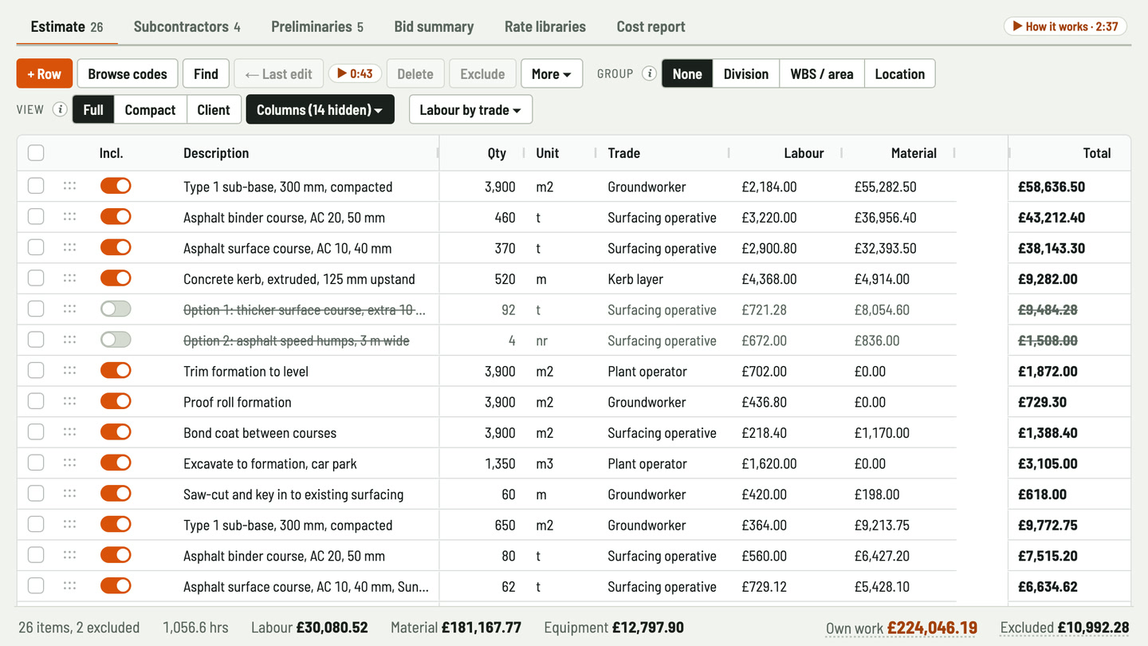Switch to Client view
Screen dimensions: 1148x646
[x=214, y=109]
